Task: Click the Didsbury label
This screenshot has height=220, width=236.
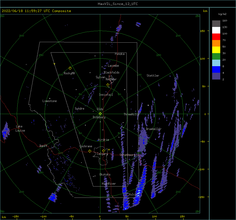Action: [x=99, y=117]
